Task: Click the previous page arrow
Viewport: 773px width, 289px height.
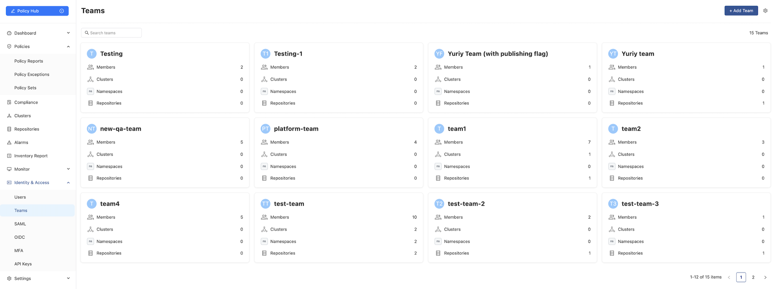Action: tap(729, 277)
